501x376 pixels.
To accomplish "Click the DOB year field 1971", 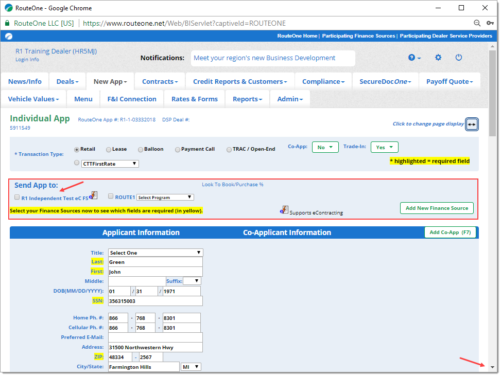I will (181, 291).
